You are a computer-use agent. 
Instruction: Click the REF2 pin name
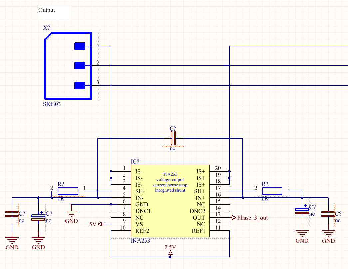[142, 231]
